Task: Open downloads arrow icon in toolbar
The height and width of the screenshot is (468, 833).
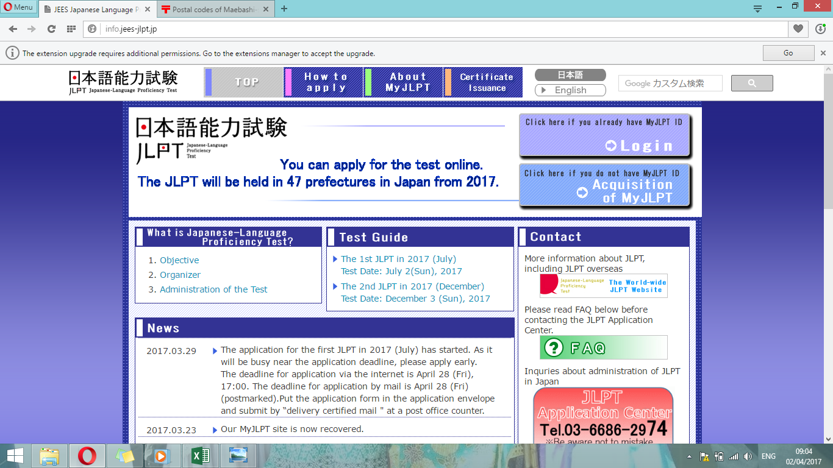Action: [821, 29]
